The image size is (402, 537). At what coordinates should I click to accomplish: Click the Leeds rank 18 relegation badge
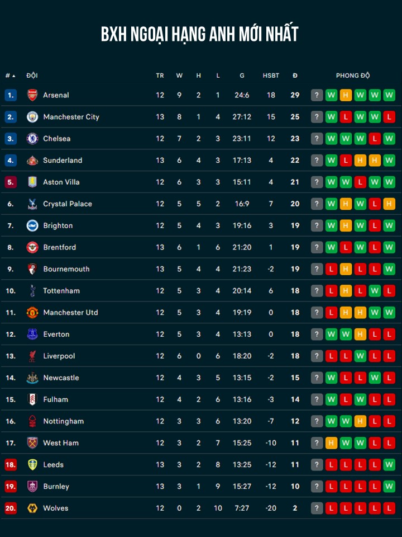point(11,465)
